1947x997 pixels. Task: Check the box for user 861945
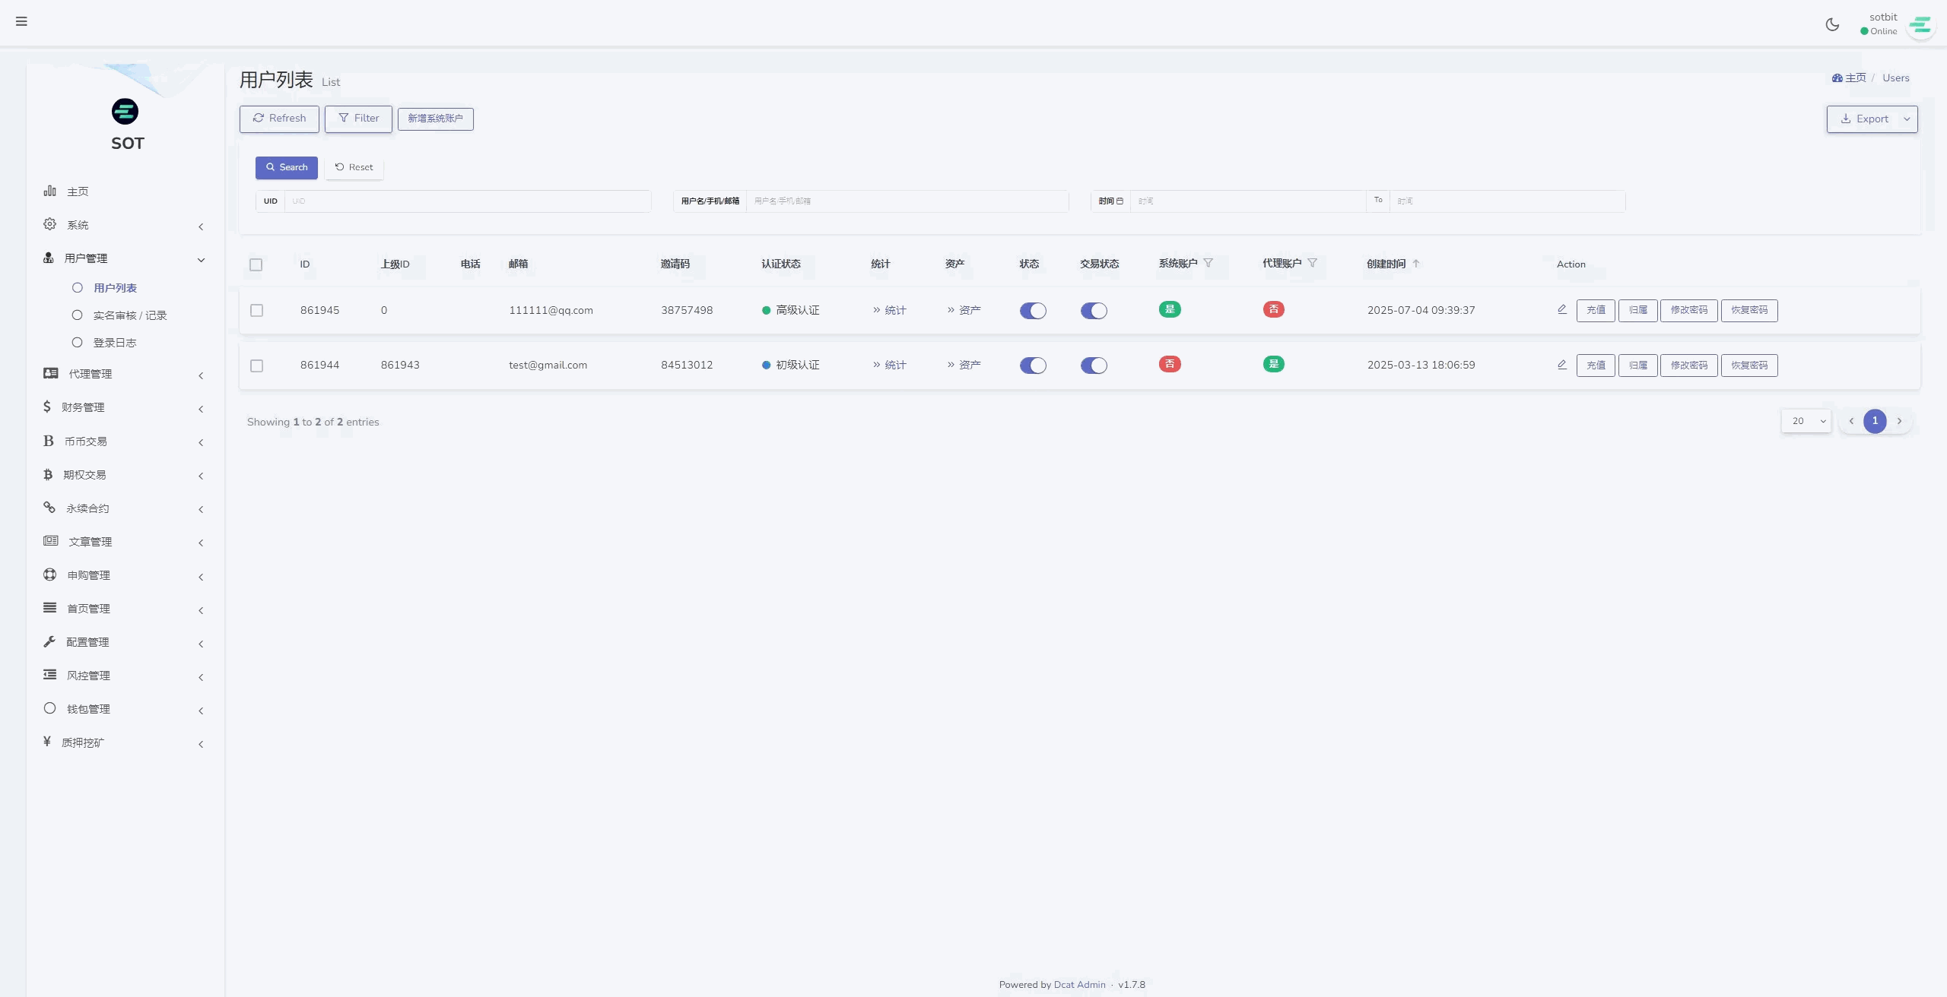pyautogui.click(x=257, y=310)
